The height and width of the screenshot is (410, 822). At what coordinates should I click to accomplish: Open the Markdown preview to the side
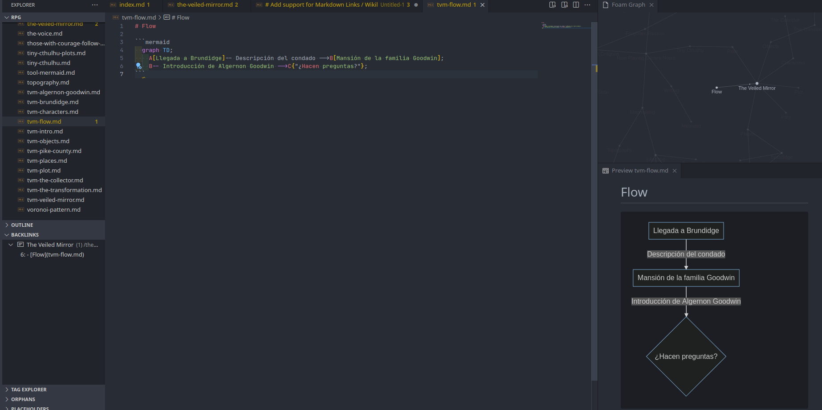[552, 4]
